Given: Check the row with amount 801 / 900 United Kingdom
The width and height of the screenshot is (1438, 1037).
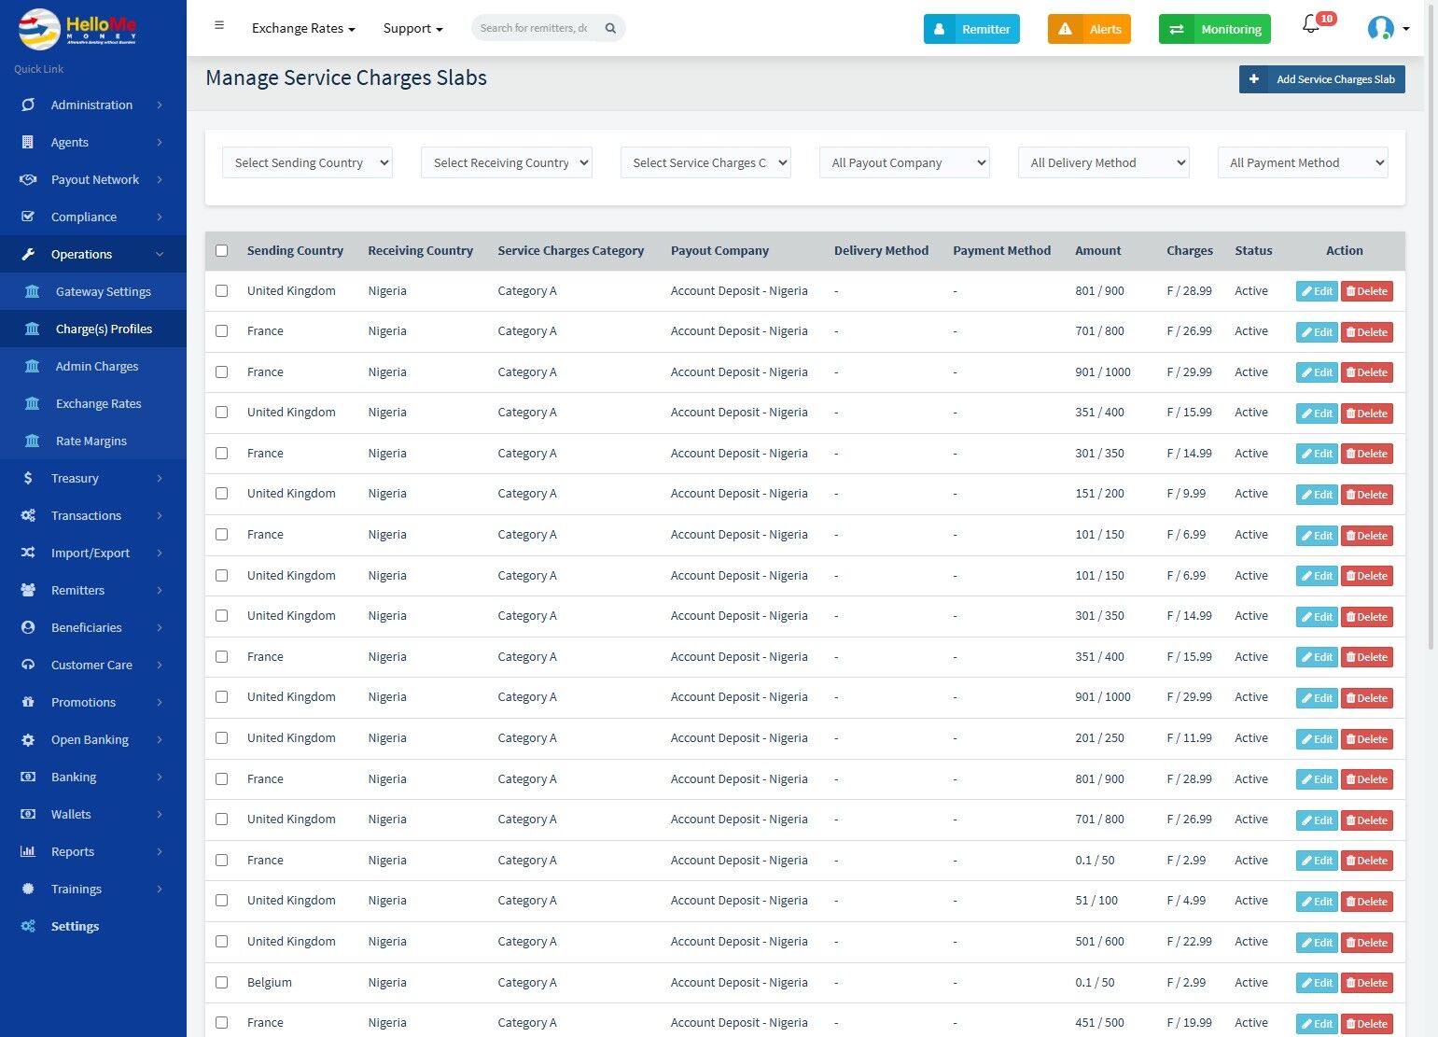Looking at the screenshot, I should pyautogui.click(x=221, y=290).
